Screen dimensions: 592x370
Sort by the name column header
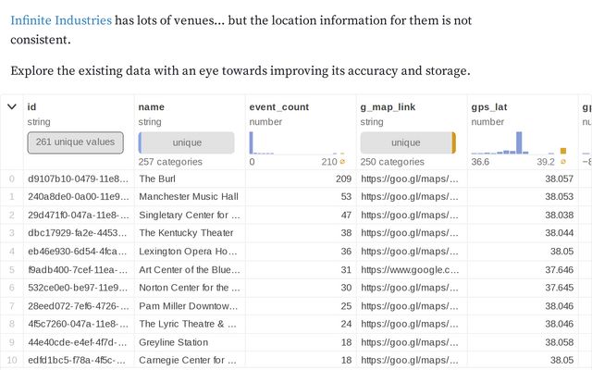[151, 107]
